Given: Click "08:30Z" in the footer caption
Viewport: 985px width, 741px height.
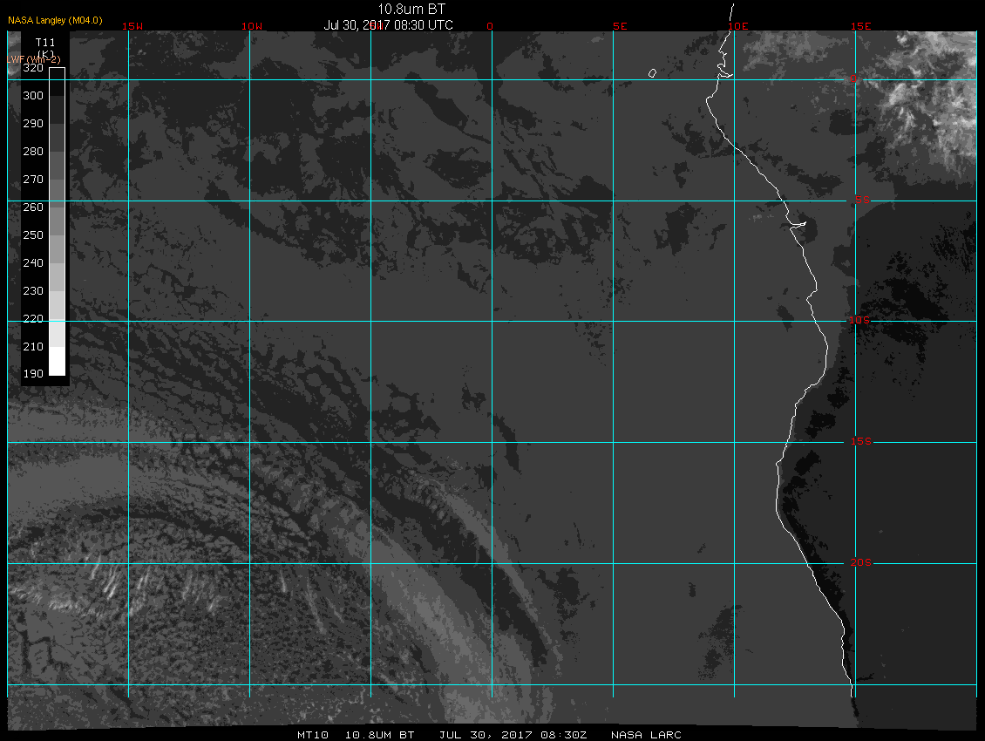Looking at the screenshot, I should click(563, 735).
